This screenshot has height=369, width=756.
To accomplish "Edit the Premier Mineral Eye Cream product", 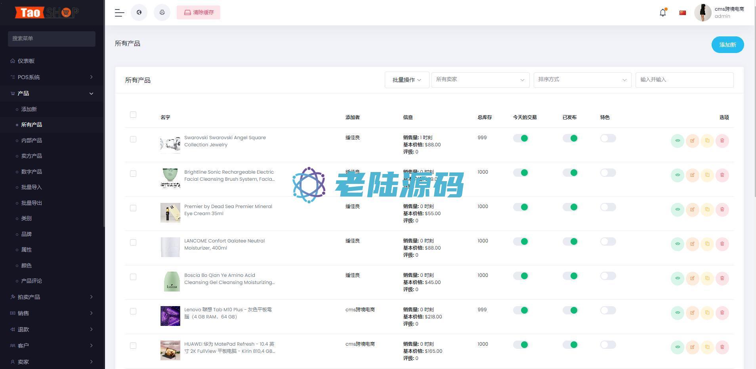I will pos(692,210).
